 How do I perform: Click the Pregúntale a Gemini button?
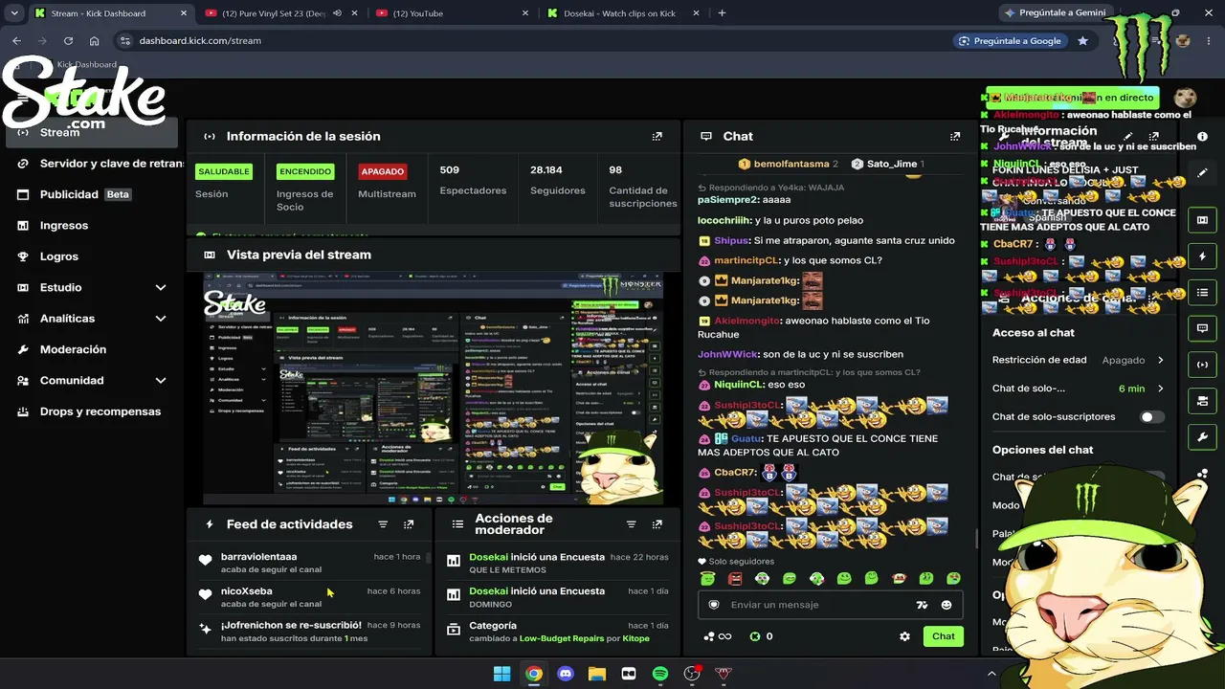[x=1054, y=13]
